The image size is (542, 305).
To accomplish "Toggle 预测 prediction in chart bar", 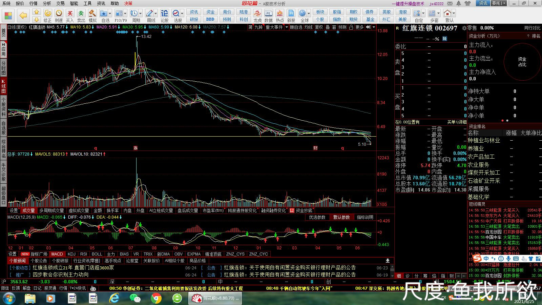I will 342,27.
